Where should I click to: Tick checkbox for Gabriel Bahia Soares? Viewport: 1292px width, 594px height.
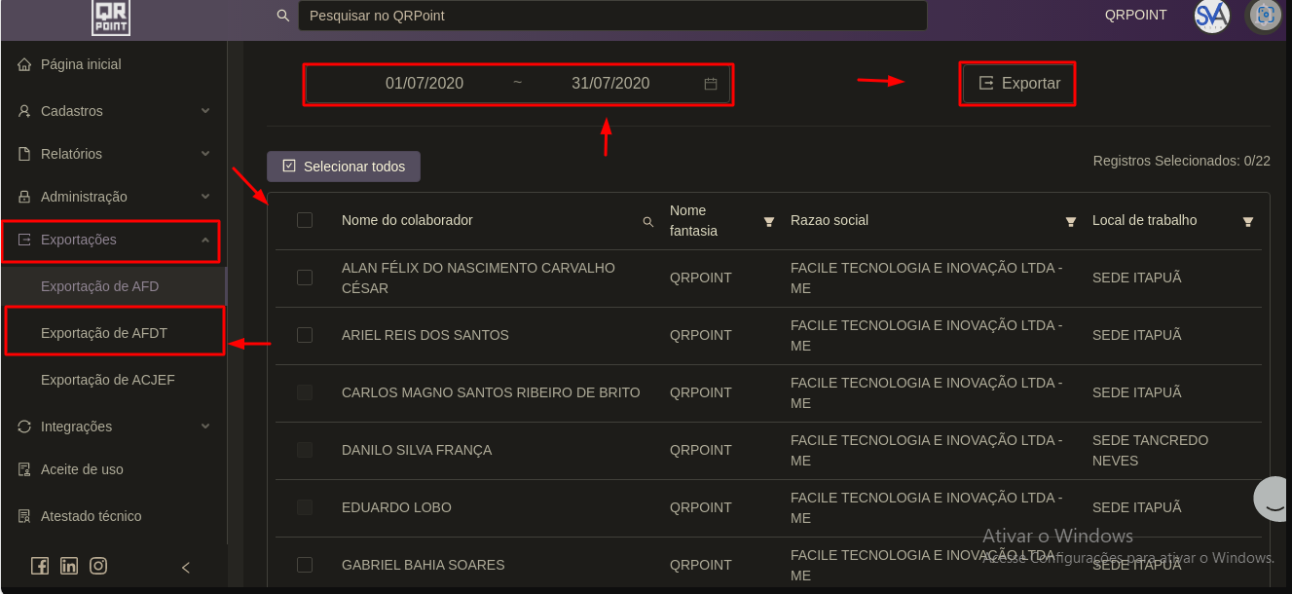click(x=305, y=565)
